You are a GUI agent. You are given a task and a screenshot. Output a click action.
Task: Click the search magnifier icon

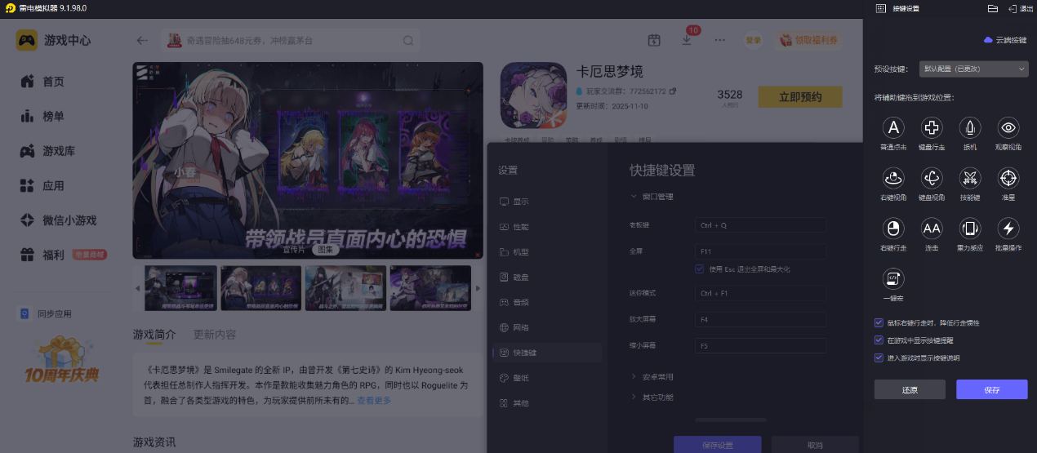[x=408, y=40]
